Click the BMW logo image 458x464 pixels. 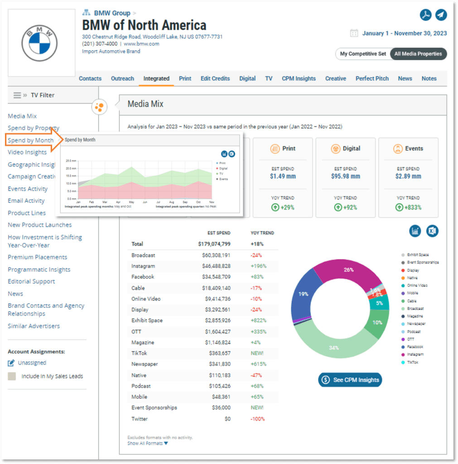(39, 43)
